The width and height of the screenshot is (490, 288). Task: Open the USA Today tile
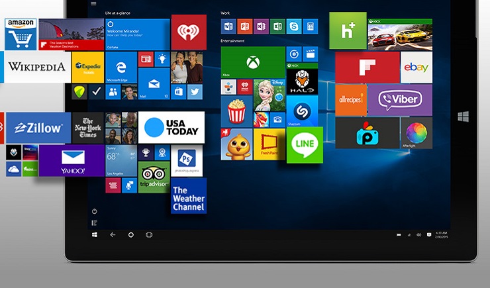[171, 127]
